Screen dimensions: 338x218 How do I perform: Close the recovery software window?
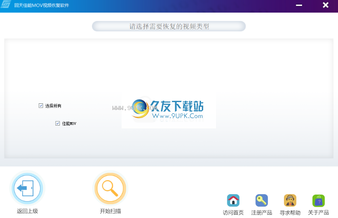click(325, 5)
